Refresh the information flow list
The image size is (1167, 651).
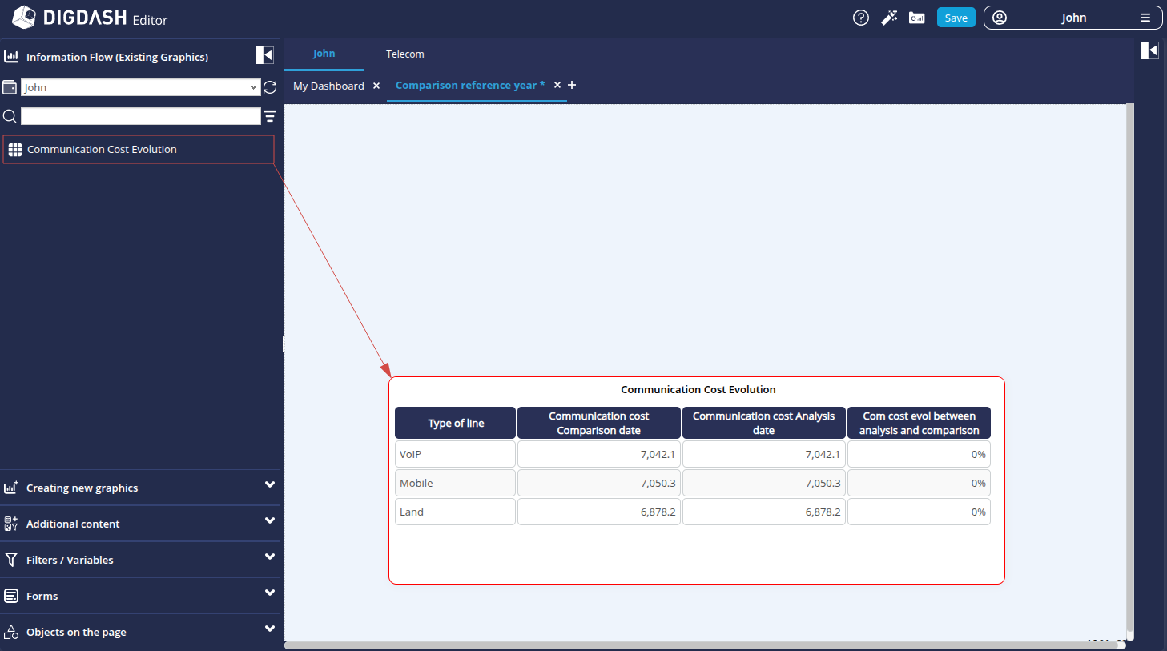(270, 87)
